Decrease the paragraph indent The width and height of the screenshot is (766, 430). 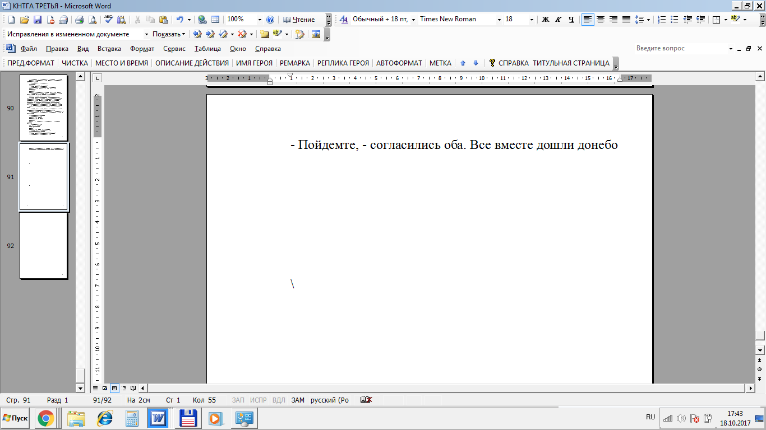pyautogui.click(x=687, y=19)
